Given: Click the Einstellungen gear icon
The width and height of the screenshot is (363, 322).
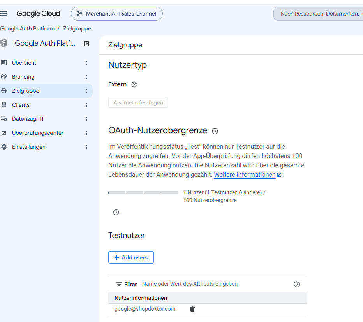Looking at the screenshot, I should click(4, 147).
